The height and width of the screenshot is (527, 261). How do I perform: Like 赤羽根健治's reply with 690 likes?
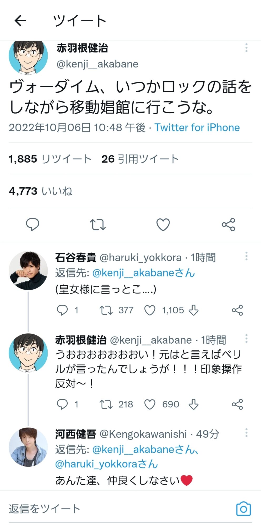tap(150, 404)
